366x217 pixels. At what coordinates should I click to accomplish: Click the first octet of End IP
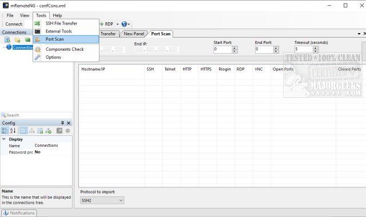pos(139,50)
